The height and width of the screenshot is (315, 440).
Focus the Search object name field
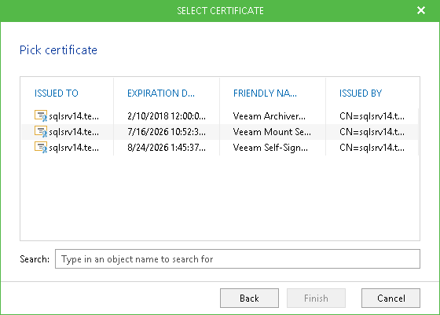coord(237,259)
